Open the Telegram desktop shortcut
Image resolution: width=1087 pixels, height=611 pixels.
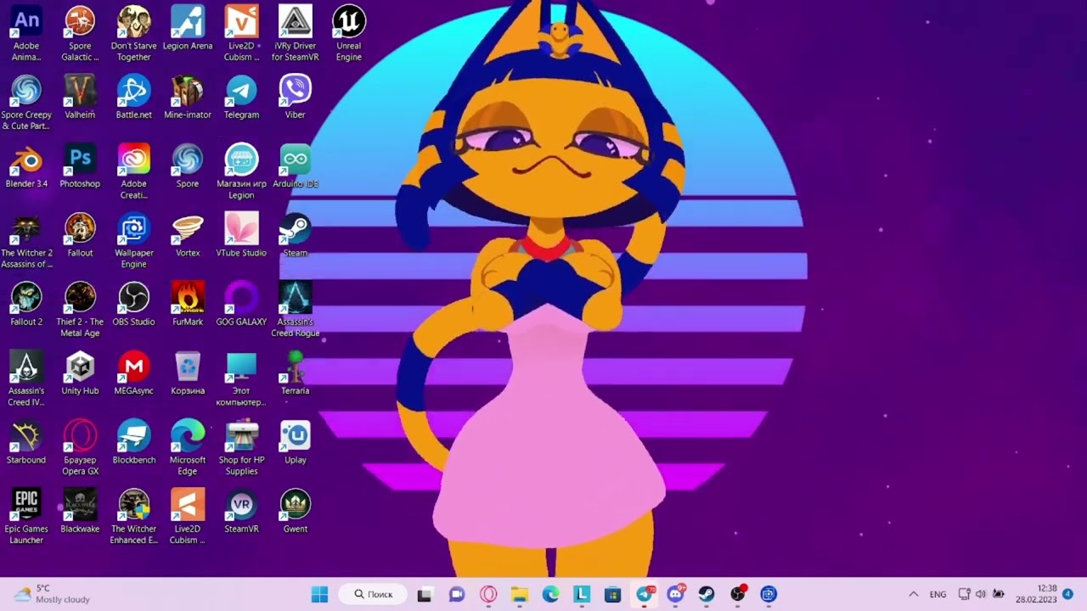241,98
